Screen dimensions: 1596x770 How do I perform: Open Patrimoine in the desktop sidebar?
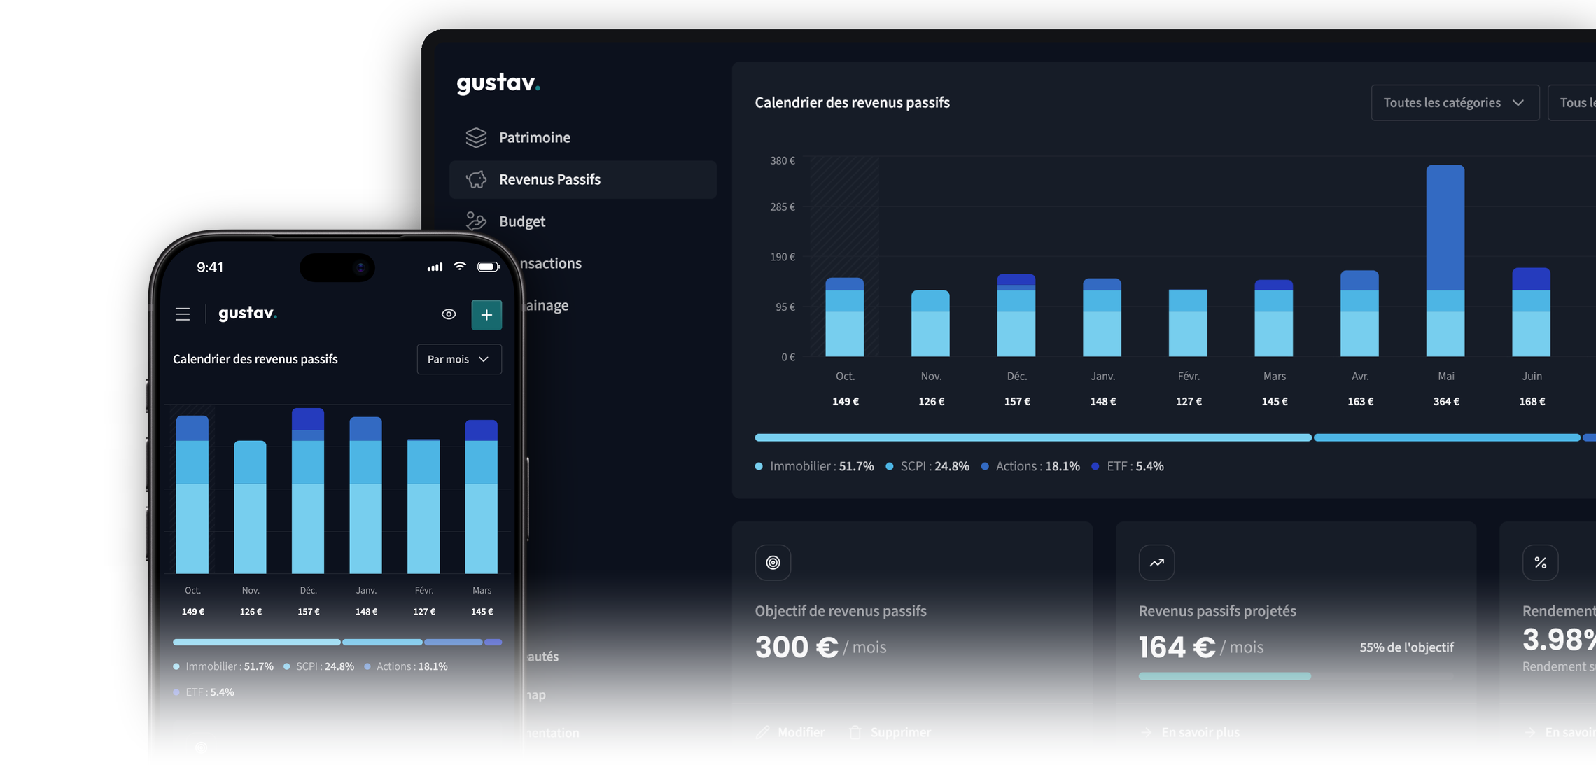click(582, 137)
